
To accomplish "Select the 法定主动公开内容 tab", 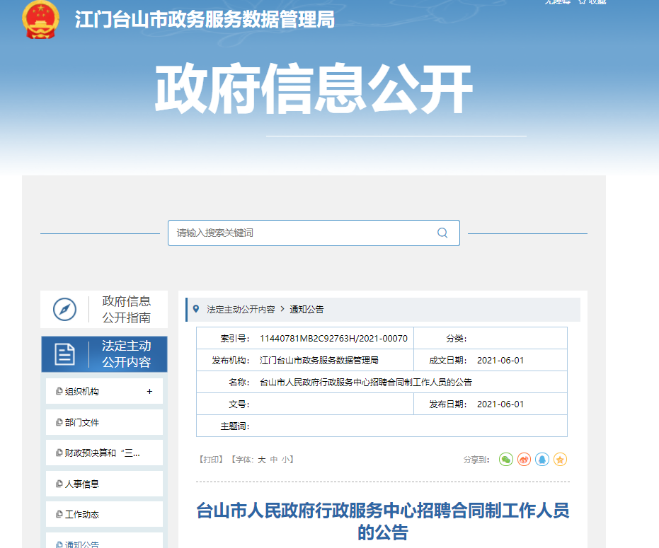I will tap(104, 354).
